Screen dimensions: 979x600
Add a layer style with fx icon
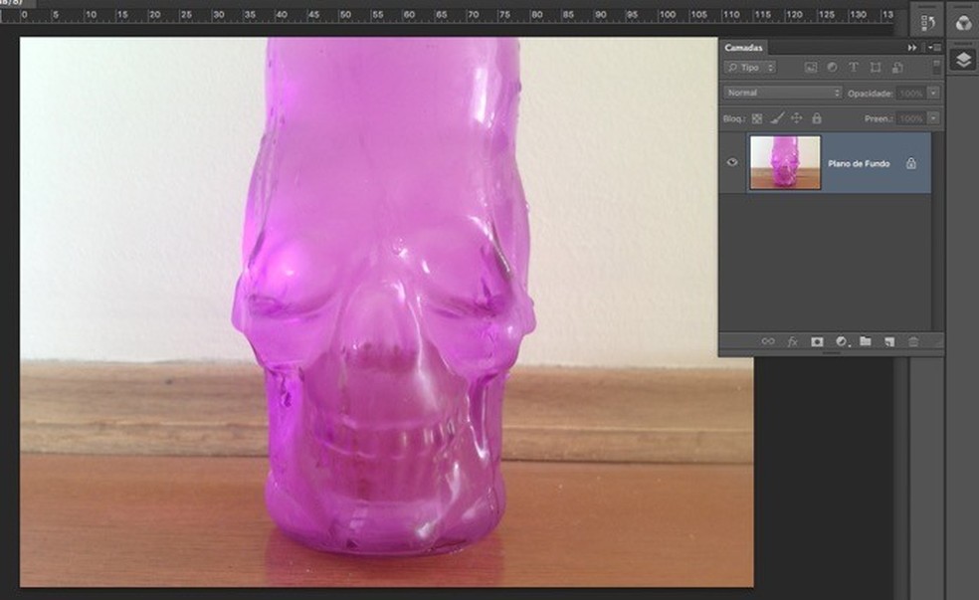pyautogui.click(x=792, y=341)
